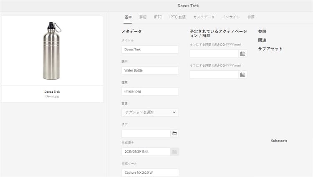Open the IPTC 拡張 tab
The image size is (313, 177).
[x=177, y=17]
